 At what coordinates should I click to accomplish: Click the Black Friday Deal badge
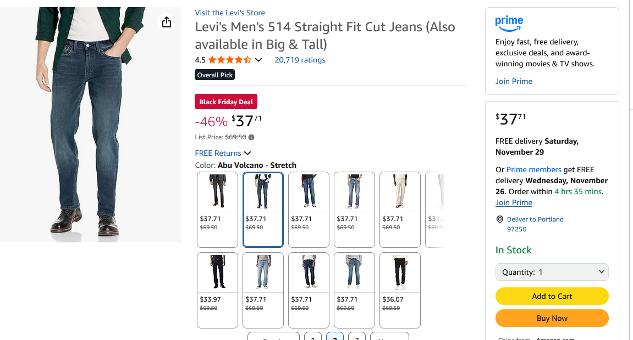(225, 101)
